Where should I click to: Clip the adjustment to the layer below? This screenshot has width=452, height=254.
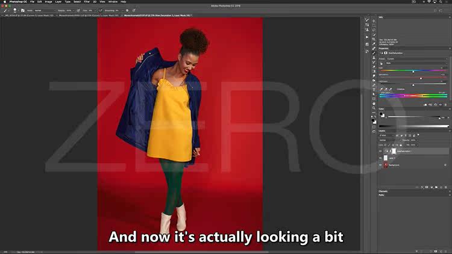tap(425, 105)
